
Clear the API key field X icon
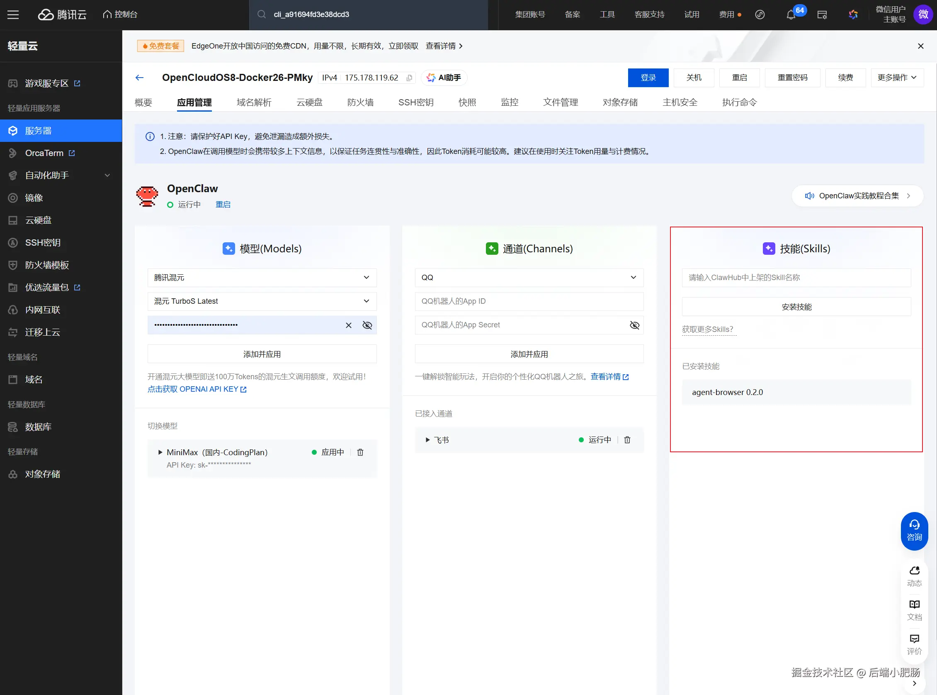click(x=349, y=325)
